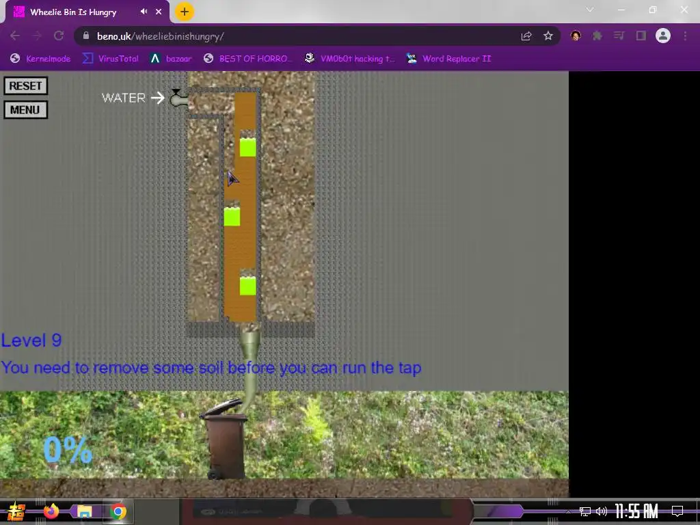
Task: Open the tab search chevron
Action: click(x=590, y=10)
